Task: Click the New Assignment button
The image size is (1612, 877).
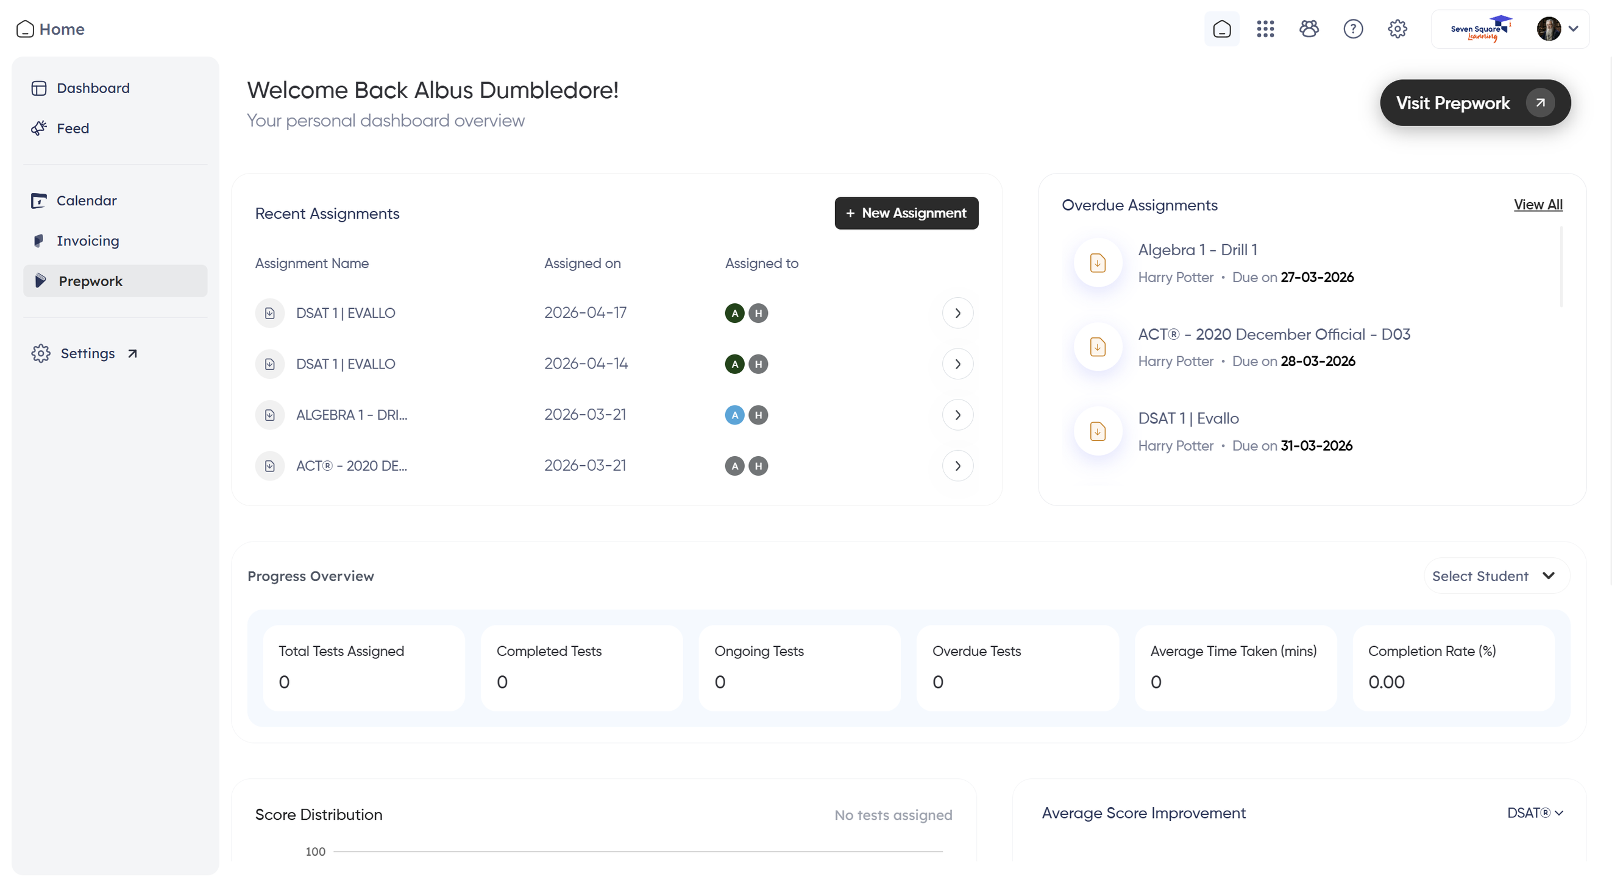Action: 906,213
